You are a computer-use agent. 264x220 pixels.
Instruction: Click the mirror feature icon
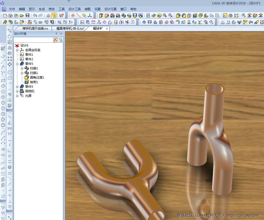[230, 16]
